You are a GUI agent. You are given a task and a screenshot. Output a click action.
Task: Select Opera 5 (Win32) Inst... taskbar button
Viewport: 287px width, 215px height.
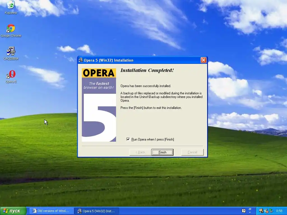point(97,211)
